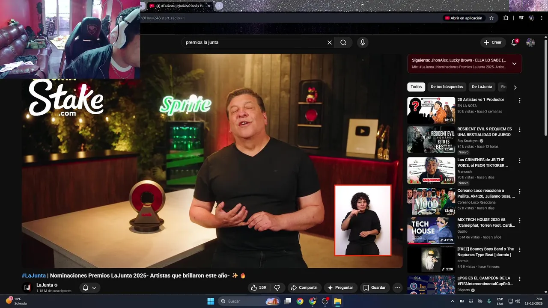Click the magnifier search button
The width and height of the screenshot is (548, 308).
click(343, 42)
